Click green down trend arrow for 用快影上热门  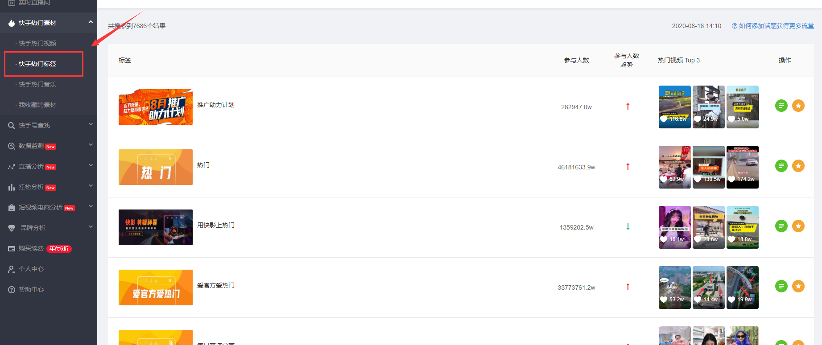pyautogui.click(x=628, y=226)
